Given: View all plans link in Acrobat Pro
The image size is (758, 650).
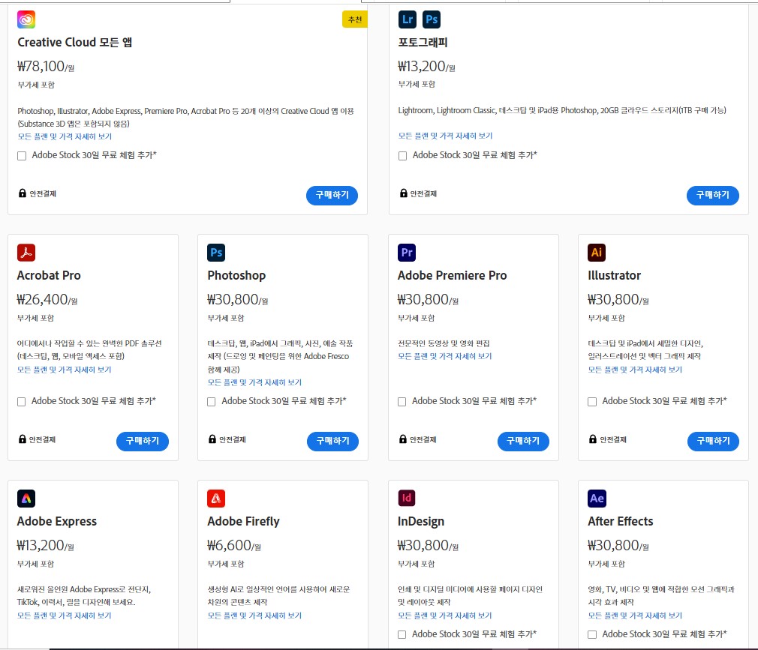Looking at the screenshot, I should pyautogui.click(x=65, y=370).
